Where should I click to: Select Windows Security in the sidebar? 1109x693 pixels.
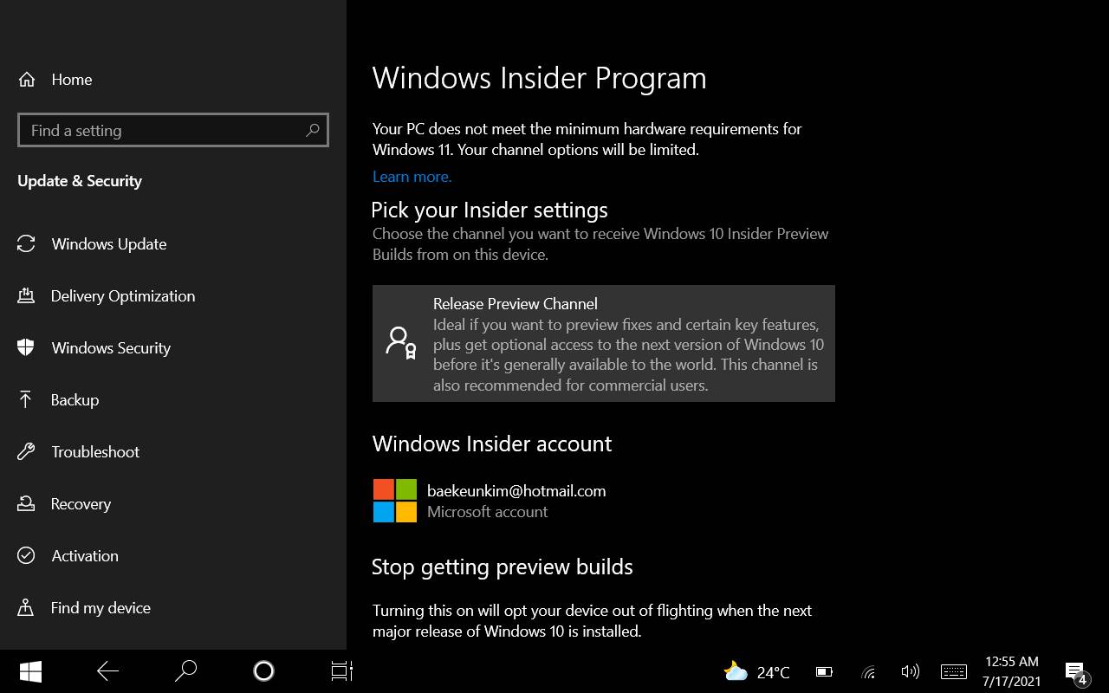point(111,348)
